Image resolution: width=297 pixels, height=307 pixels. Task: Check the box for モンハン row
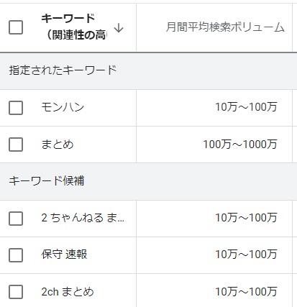(16, 108)
